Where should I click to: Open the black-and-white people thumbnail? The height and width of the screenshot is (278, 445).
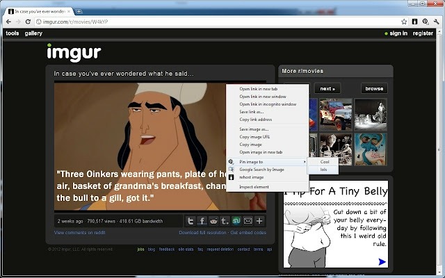tap(335, 149)
